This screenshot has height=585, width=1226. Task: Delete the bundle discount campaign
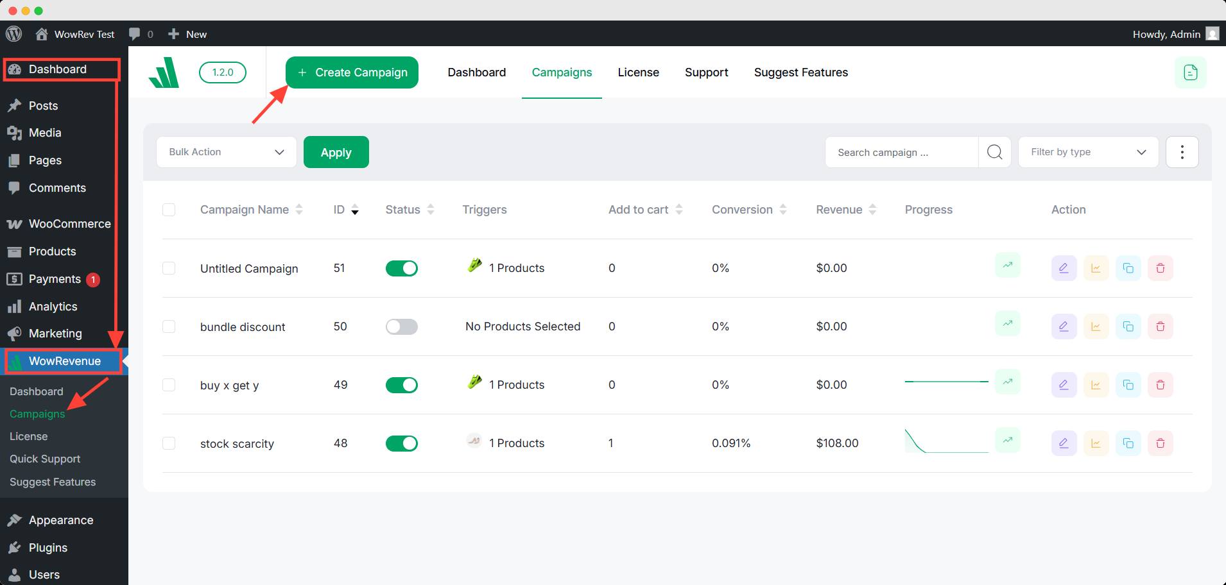point(1160,326)
